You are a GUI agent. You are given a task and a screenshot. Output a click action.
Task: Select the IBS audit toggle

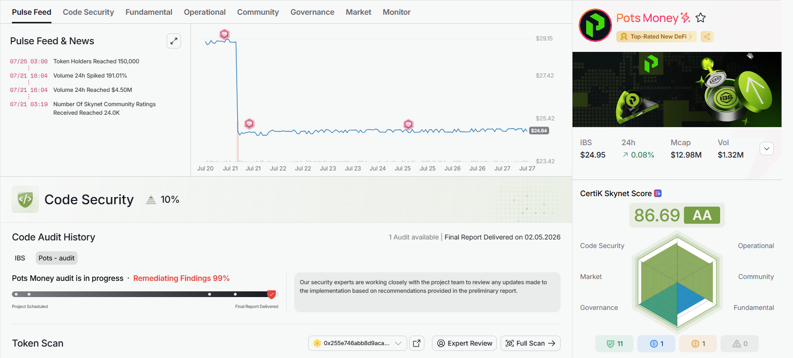coord(20,258)
